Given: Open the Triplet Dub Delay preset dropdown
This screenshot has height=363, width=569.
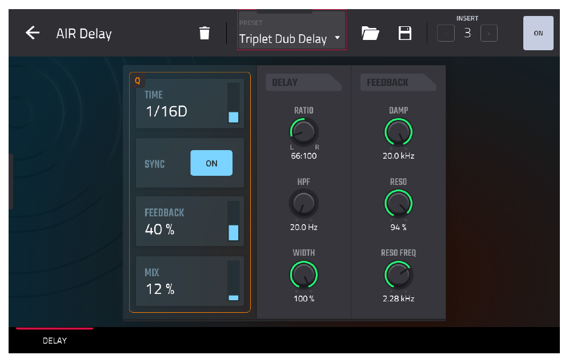Looking at the screenshot, I should coord(292,30).
